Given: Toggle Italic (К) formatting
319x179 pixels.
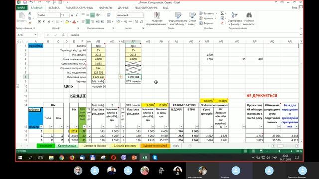Looking at the screenshot, I should coord(44,21).
